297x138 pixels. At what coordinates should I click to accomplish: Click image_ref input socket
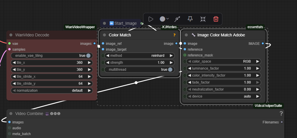click(x=103, y=44)
